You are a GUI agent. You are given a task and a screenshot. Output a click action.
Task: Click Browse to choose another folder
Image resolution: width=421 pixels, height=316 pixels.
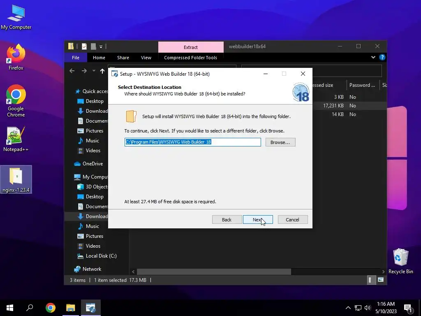click(280, 142)
